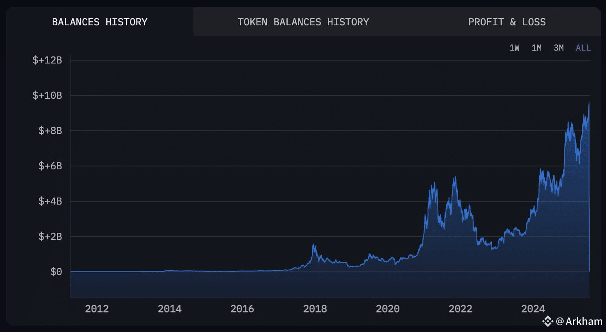Click the 2018 peak on the chart
Viewport: 606px width, 332px height.
pos(314,244)
